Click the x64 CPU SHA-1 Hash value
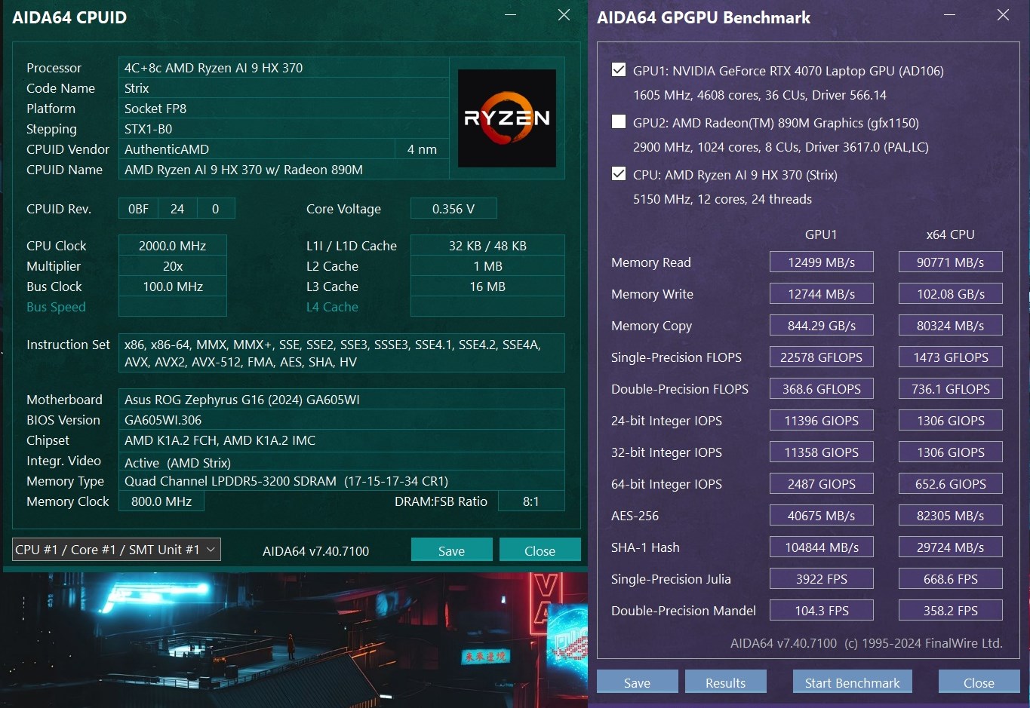Image resolution: width=1030 pixels, height=708 pixels. [x=950, y=547]
